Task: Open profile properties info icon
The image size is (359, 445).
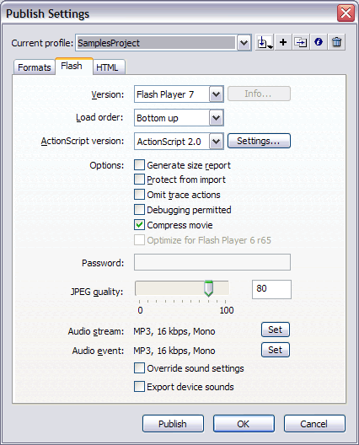Action: [319, 43]
